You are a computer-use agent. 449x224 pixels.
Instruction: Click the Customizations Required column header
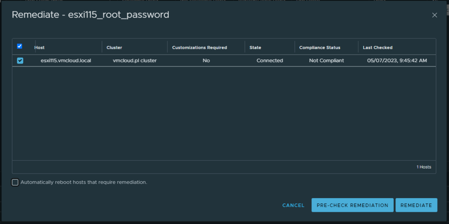(x=200, y=47)
